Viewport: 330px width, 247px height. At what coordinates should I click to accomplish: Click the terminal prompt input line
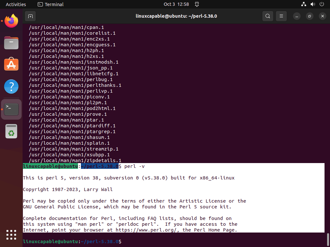pyautogui.click(x=129, y=241)
